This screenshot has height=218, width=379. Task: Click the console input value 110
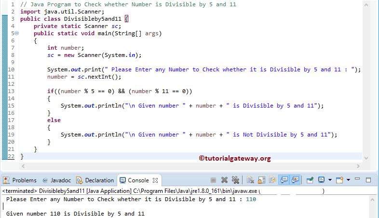coord(251,199)
